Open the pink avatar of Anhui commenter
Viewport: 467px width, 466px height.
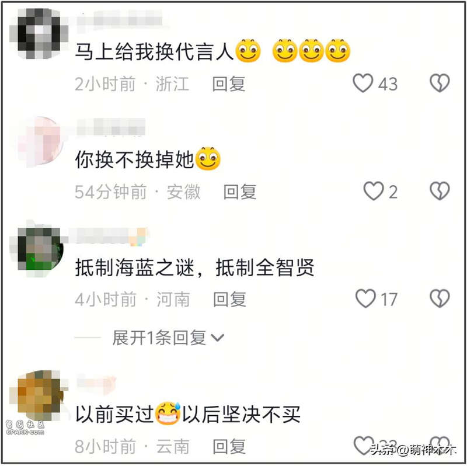tap(40, 142)
